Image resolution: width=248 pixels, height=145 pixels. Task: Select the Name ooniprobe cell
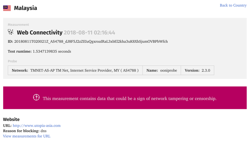(162, 70)
